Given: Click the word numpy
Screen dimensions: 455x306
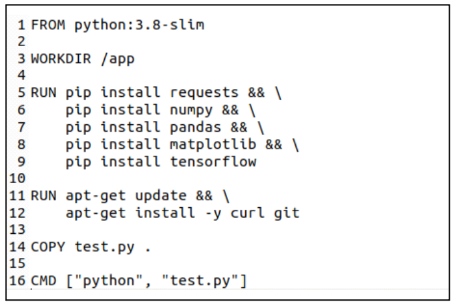Looking at the screenshot, I should [x=196, y=110].
